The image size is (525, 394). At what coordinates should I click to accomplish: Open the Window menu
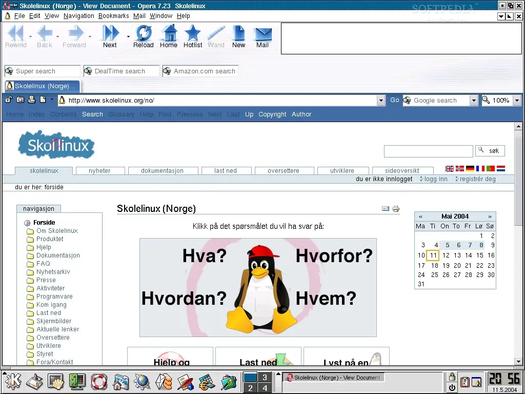point(161,16)
